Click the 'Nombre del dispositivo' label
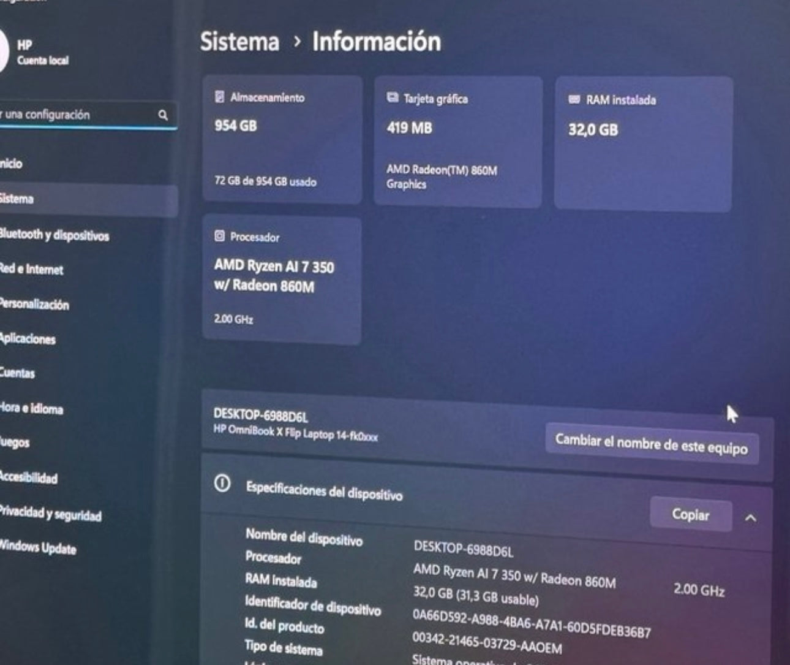 point(304,537)
